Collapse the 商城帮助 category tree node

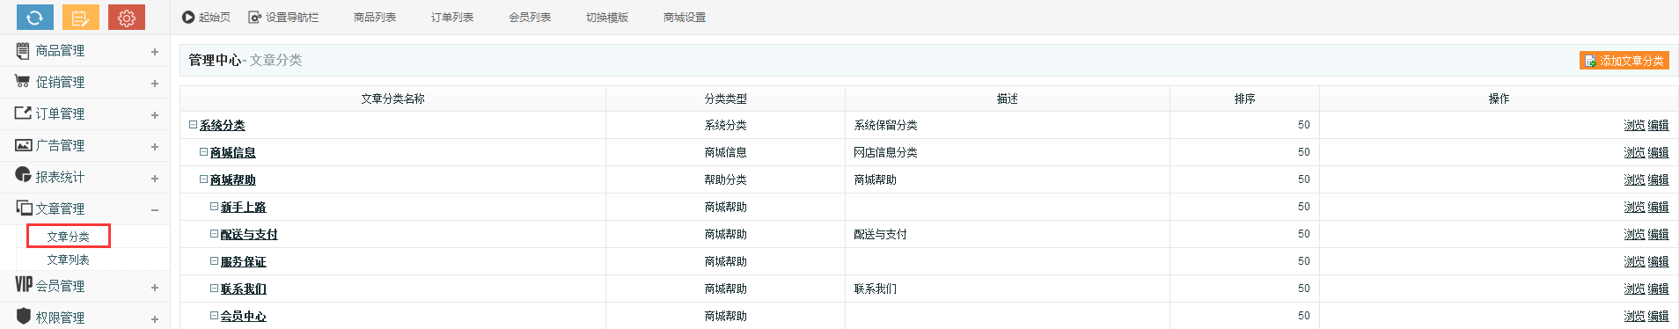(203, 179)
